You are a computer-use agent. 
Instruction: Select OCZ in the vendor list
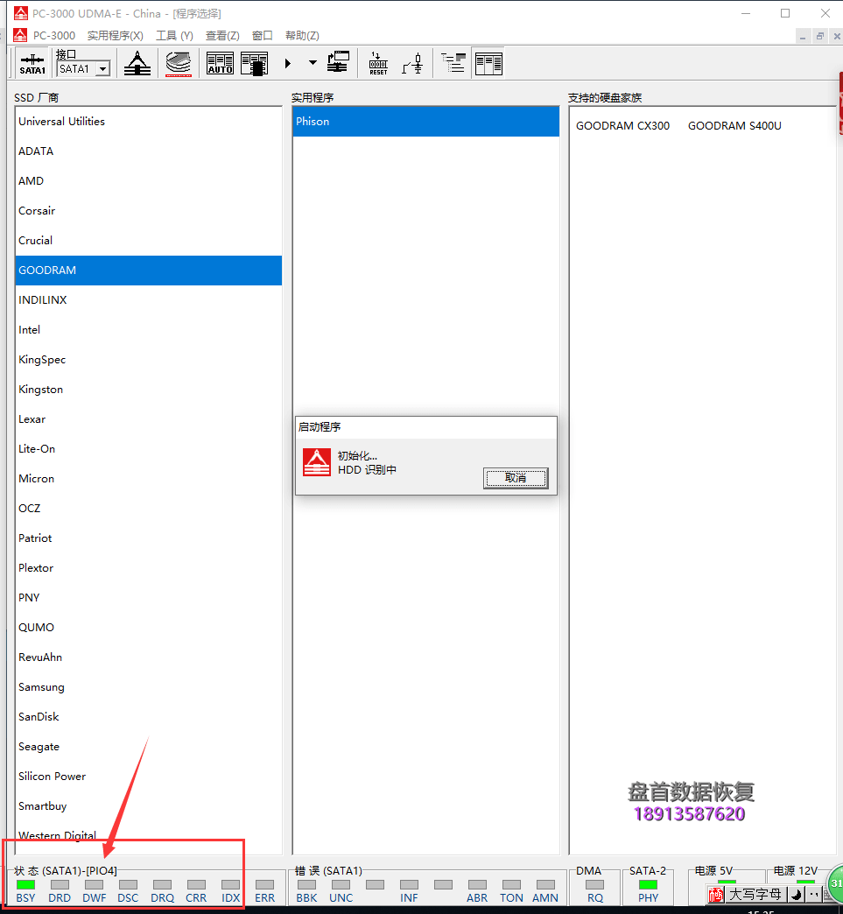(149, 508)
